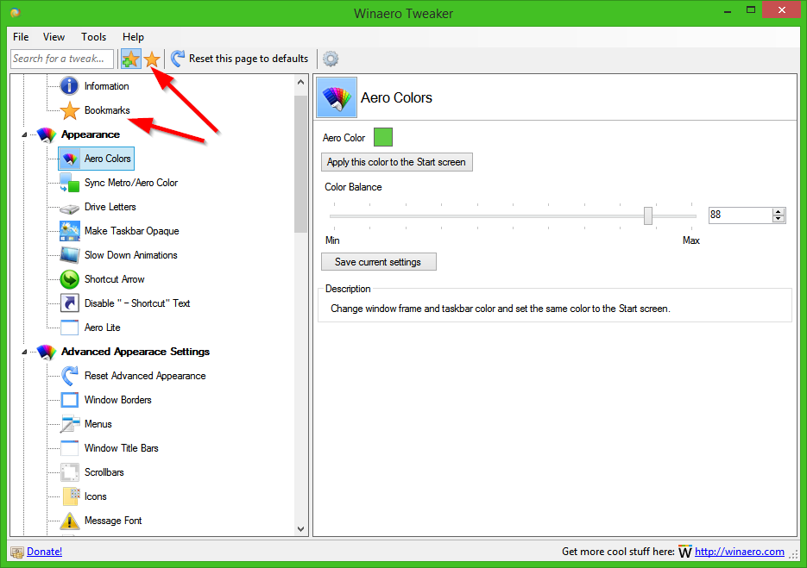Click the green Aero Color swatch
807x568 pixels.
[x=383, y=137]
